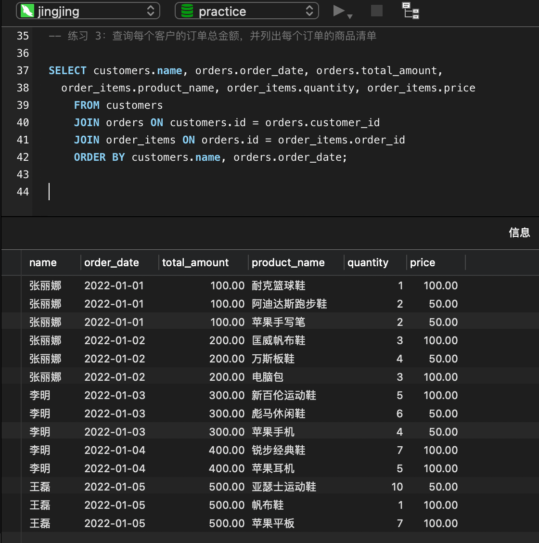This screenshot has width=539, height=543.
Task: Click the quantity column header
Action: [x=368, y=263]
